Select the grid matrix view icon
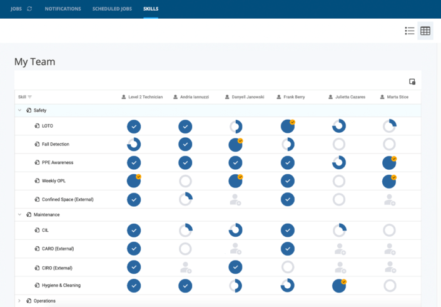Image resolution: width=441 pixels, height=307 pixels. click(x=425, y=31)
